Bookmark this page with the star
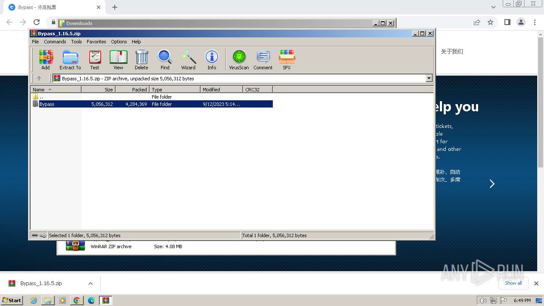Image resolution: width=544 pixels, height=306 pixels. point(490,22)
